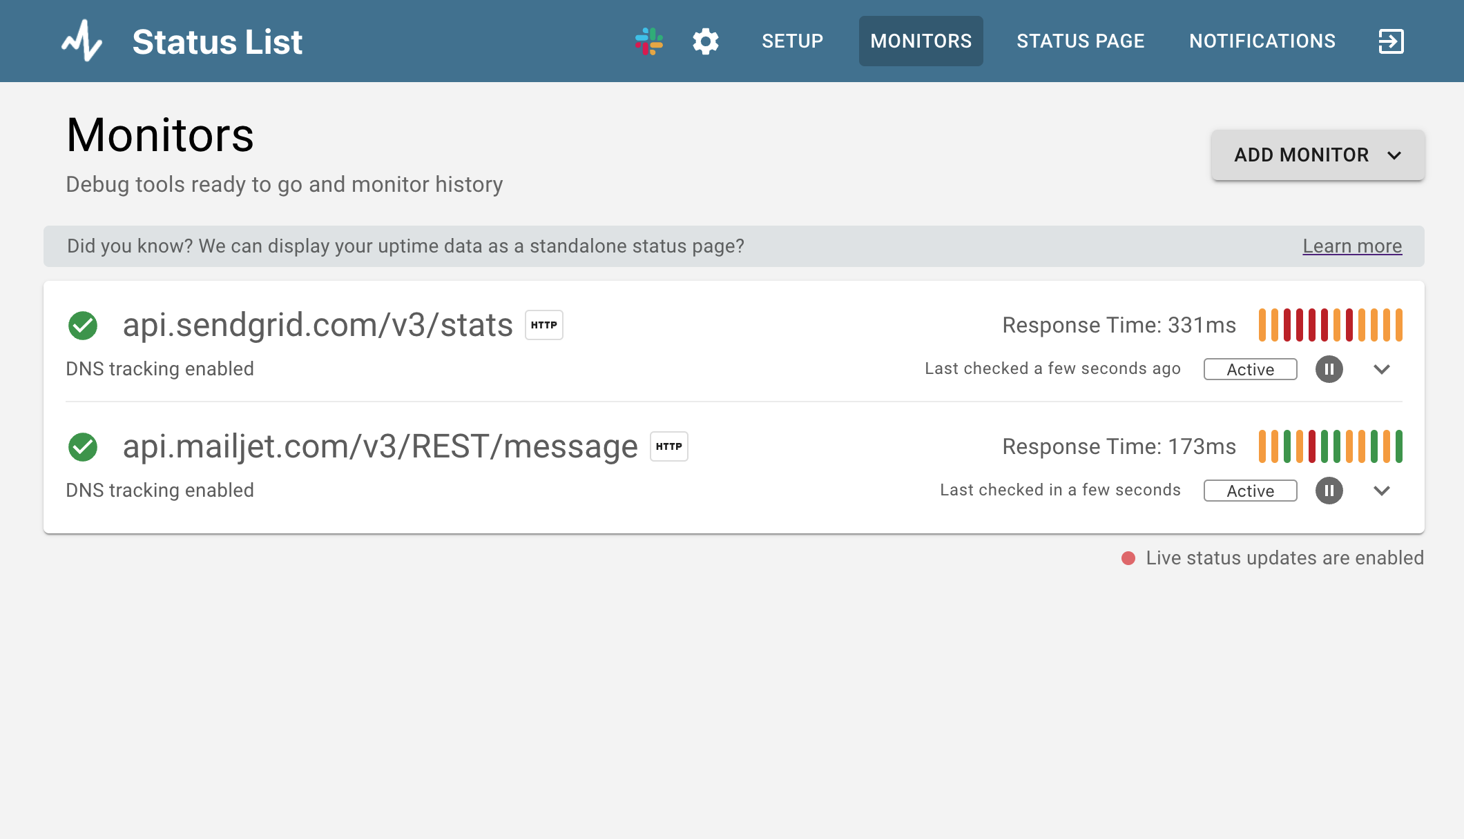Viewport: 1464px width, 839px height.
Task: Click 'Debug tools ready to go' subtitle
Action: [285, 185]
